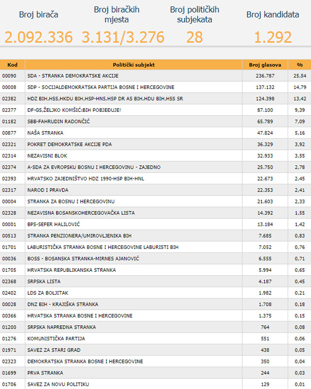The image size is (311, 389).
Task: Click the Broj glasova column header
Action: 265,65
